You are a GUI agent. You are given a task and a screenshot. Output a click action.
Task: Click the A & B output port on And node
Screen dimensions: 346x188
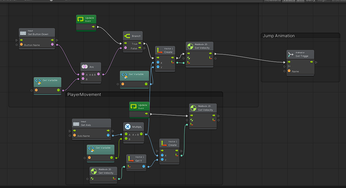(x=98, y=74)
